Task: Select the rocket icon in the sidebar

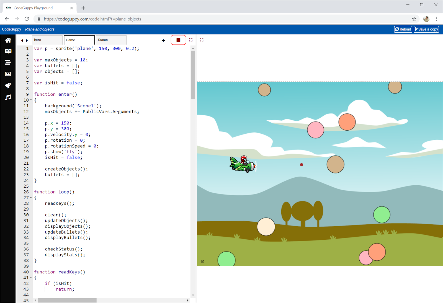Action: (8, 86)
